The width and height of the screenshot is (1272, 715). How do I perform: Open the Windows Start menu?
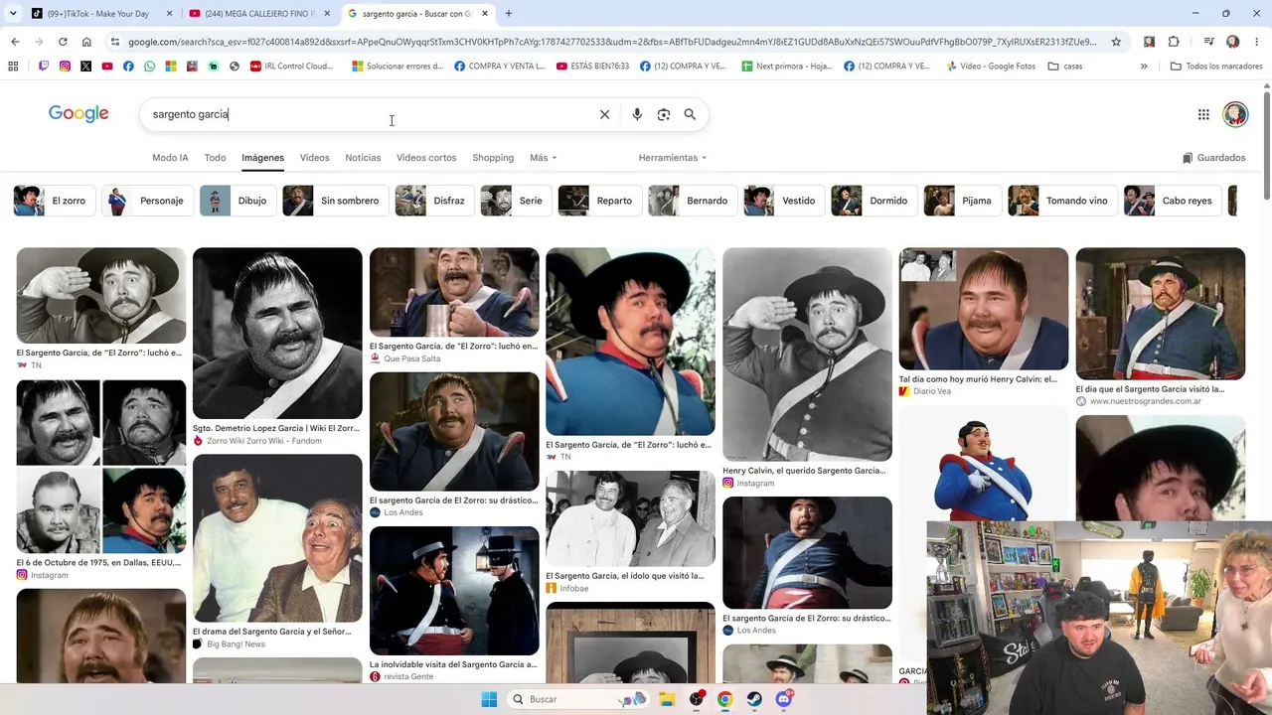(x=489, y=699)
